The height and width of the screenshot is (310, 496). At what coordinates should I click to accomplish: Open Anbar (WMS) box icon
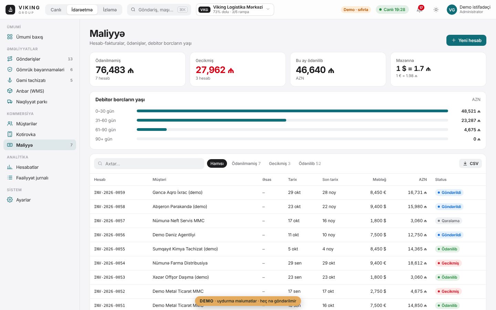point(10,91)
